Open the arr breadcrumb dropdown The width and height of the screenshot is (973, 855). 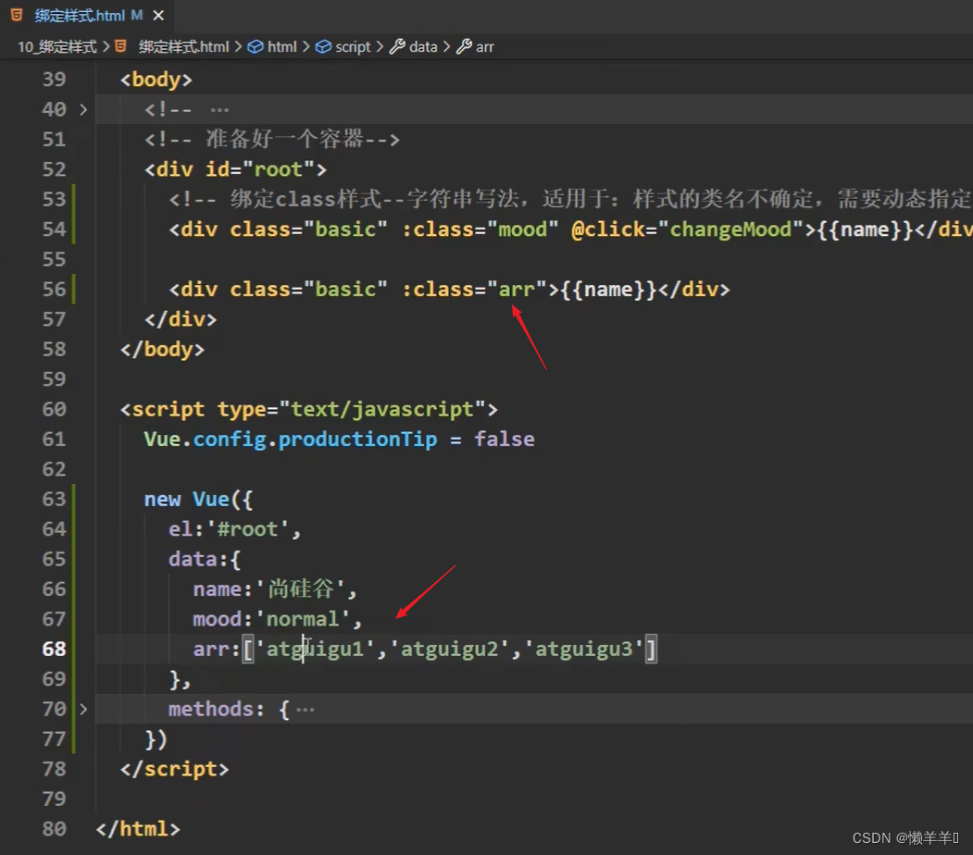(x=485, y=46)
